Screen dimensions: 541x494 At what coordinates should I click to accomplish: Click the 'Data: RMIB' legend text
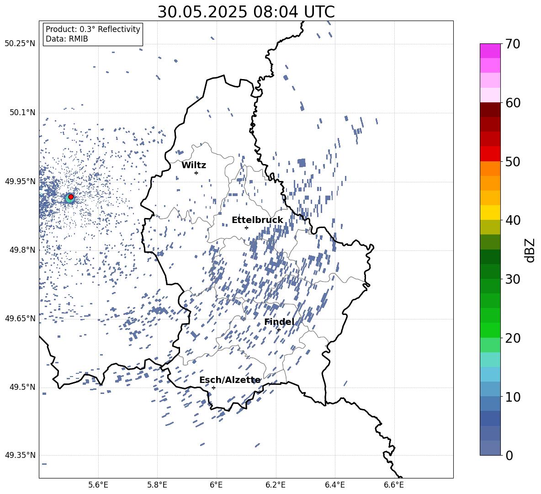(x=67, y=39)
